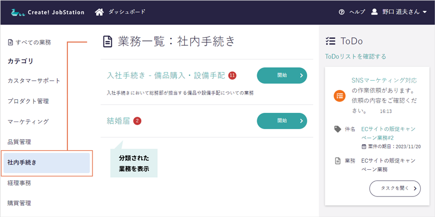Start the 入社手続き task with 開始 button
435x217 pixels.
tap(282, 75)
